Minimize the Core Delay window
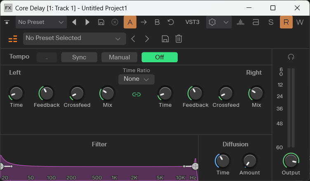310x181 pixels. tap(249, 8)
